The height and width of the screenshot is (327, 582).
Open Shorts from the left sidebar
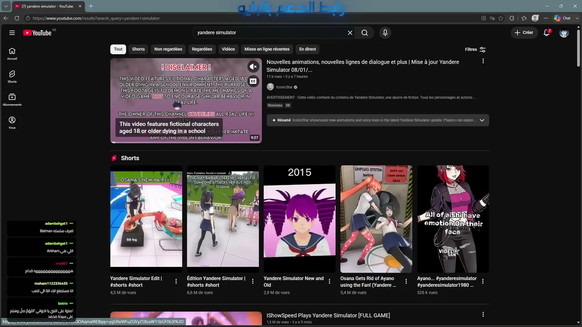coord(12,76)
